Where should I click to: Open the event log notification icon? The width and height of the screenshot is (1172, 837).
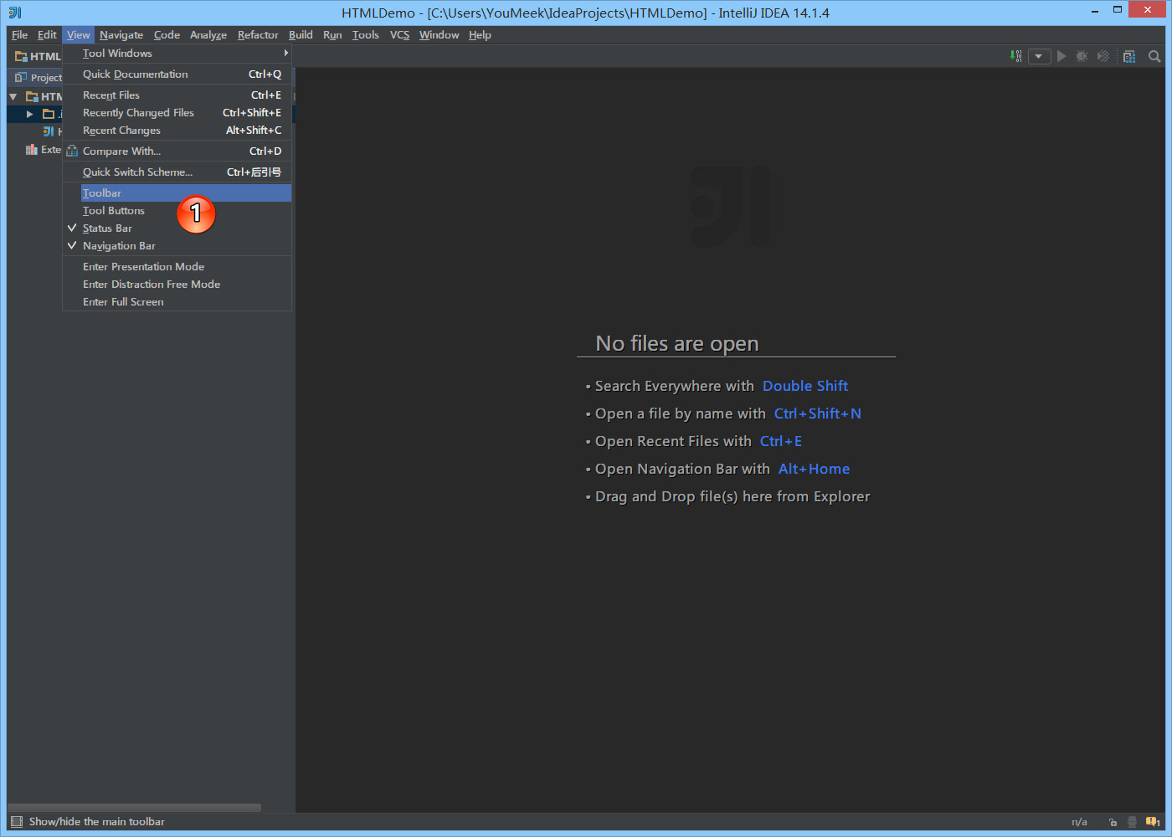tap(1153, 822)
